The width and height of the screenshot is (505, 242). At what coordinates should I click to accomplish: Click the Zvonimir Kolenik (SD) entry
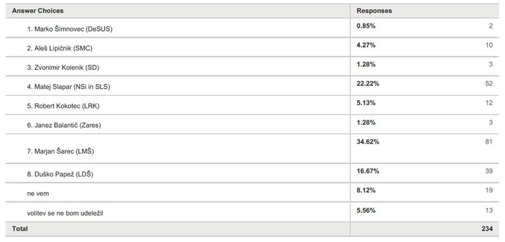click(62, 67)
